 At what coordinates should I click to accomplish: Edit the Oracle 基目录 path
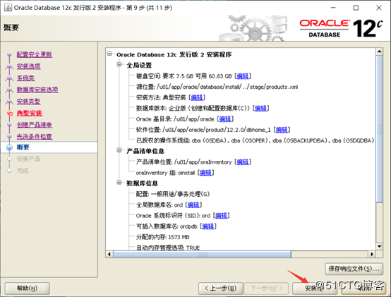coord(225,119)
